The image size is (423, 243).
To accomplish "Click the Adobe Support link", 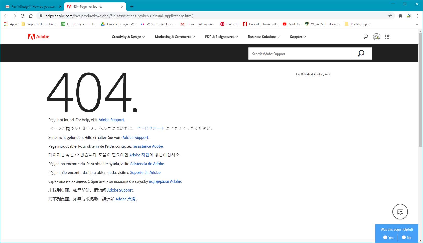I will (x=111, y=120).
